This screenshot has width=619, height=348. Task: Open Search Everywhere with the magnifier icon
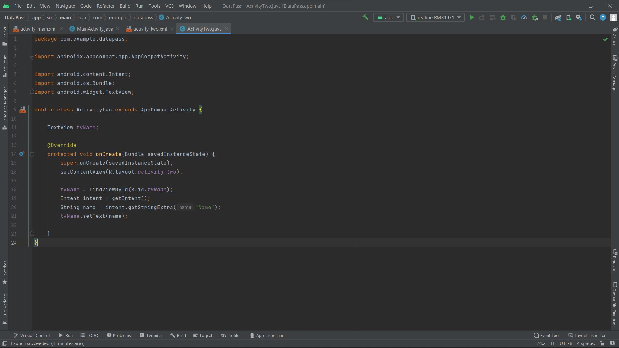tap(593, 17)
